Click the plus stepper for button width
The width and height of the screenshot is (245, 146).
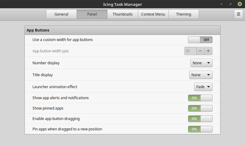pos(208,51)
